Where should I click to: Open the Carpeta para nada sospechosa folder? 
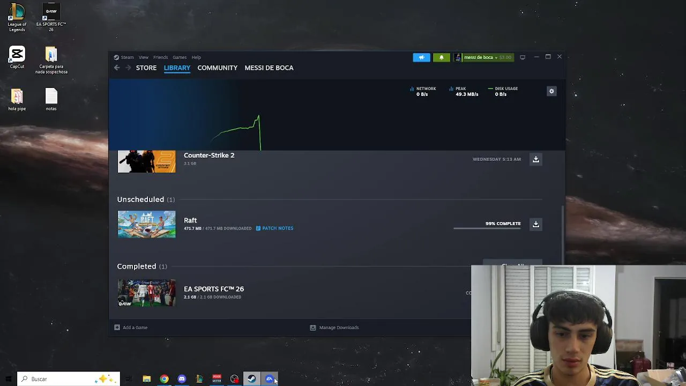click(x=51, y=61)
